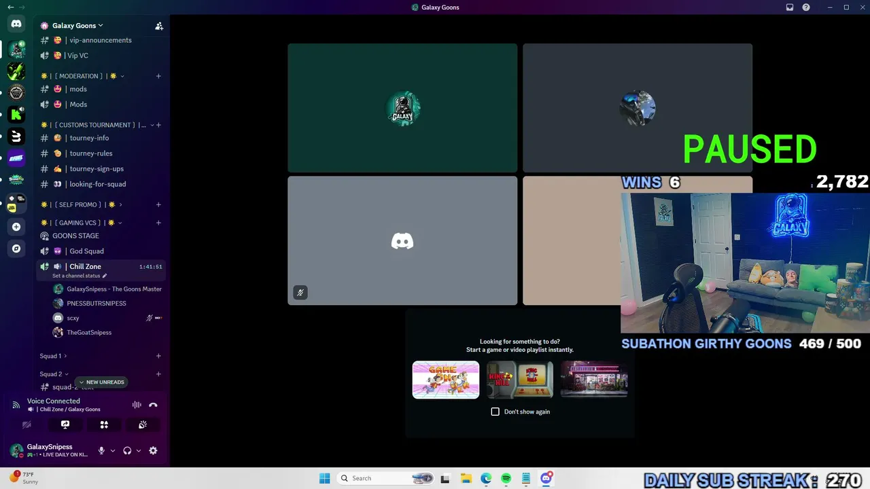Jump to NEW UNREADS
Image resolution: width=870 pixels, height=489 pixels.
coord(102,382)
